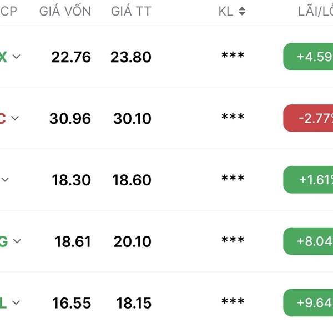Expand the row with cost price 22.76
Screen dimensions: 333x333
(16, 57)
